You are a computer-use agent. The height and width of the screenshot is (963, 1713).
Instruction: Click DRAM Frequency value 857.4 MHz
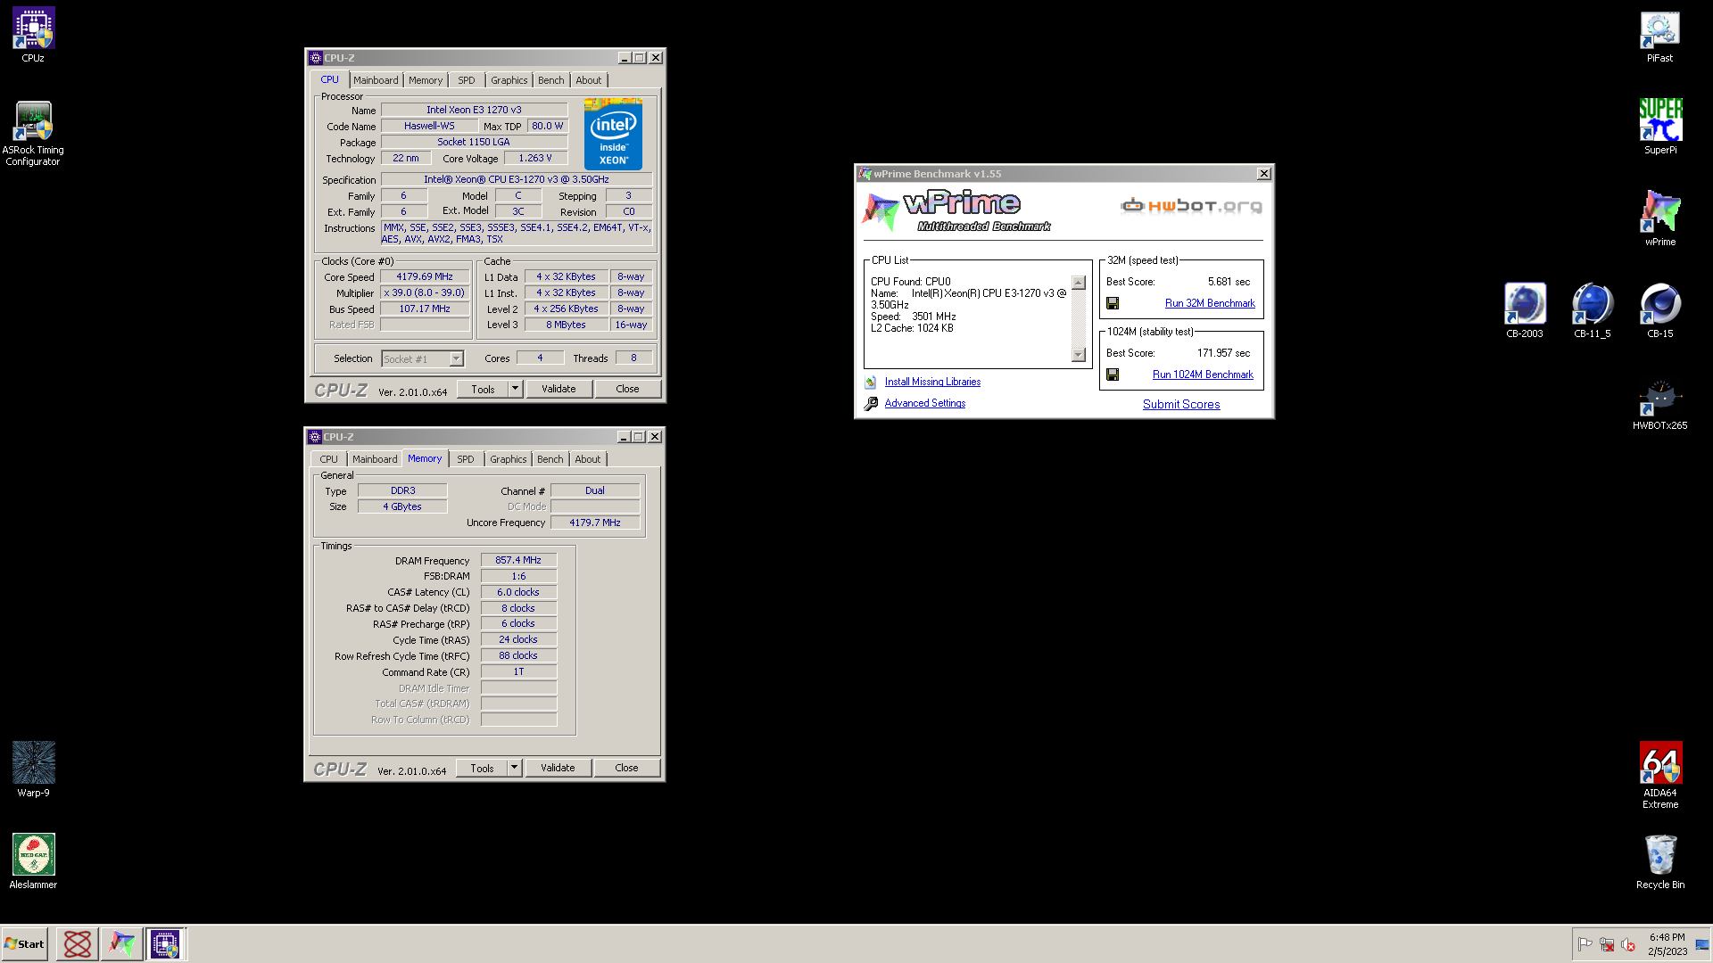[518, 560]
